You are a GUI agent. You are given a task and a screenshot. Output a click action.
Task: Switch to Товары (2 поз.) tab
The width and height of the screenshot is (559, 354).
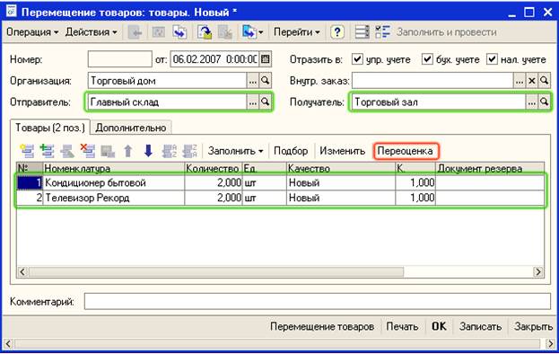50,128
